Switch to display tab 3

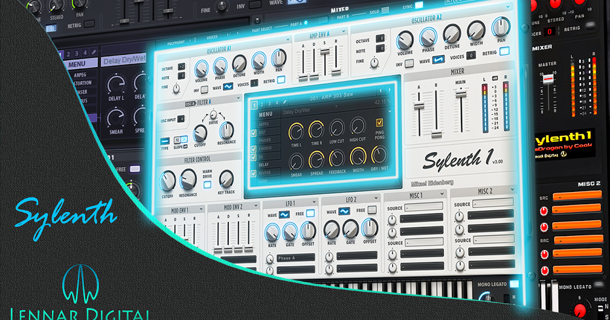(x=270, y=105)
